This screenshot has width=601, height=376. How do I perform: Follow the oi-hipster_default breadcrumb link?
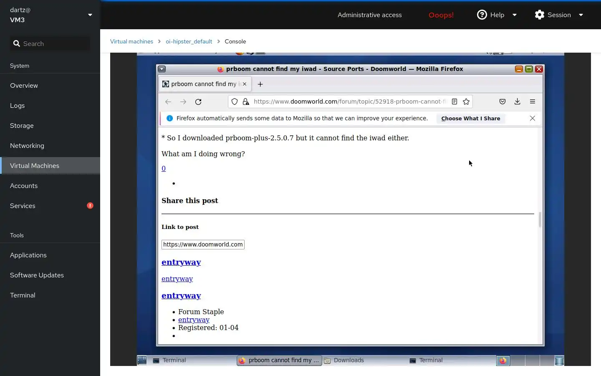[189, 41]
